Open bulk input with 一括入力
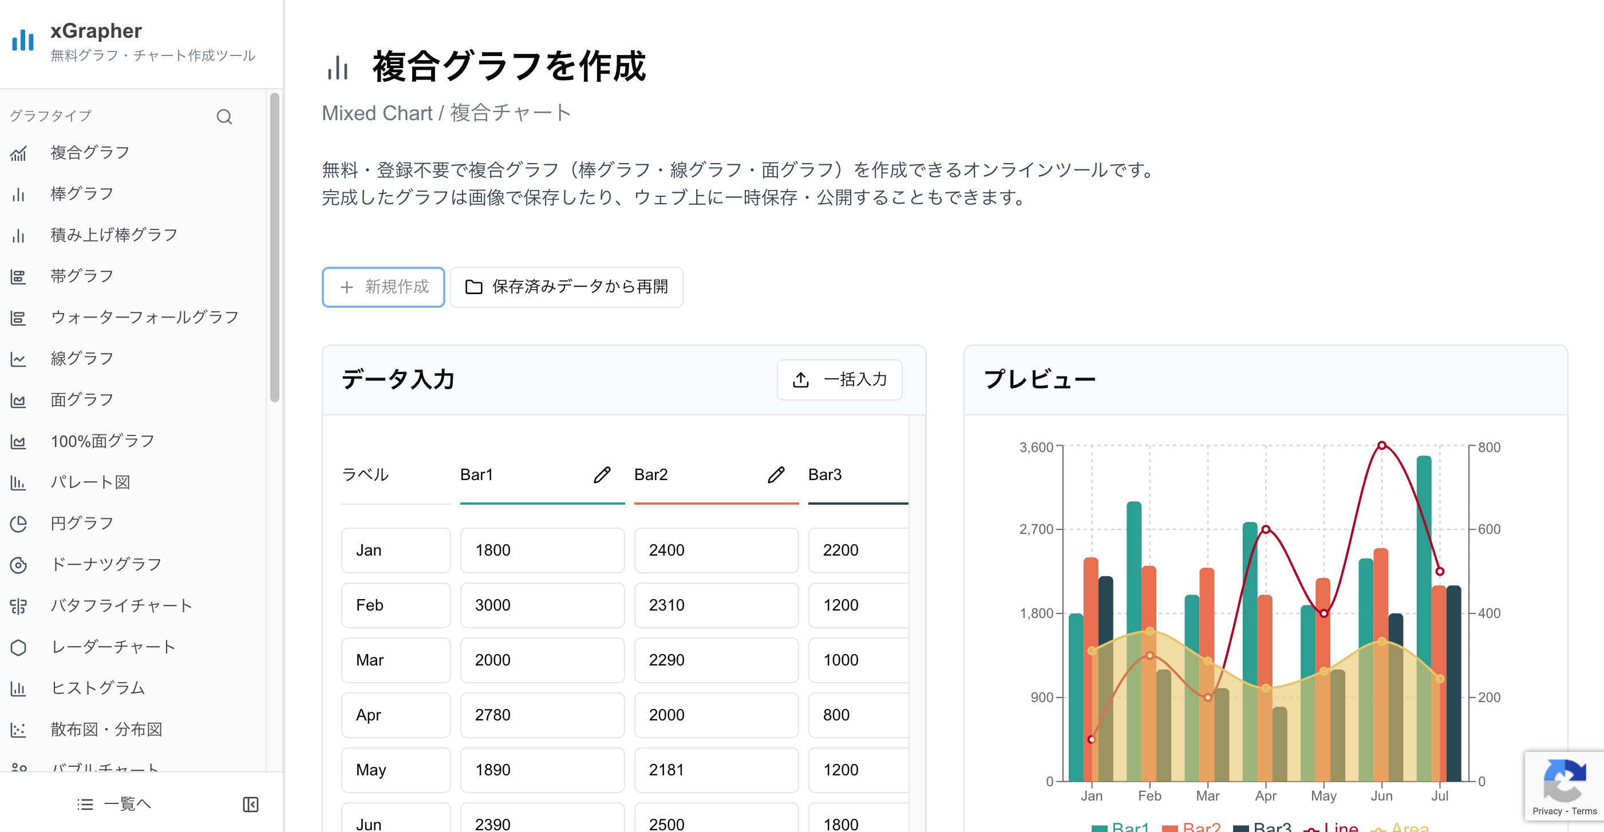The width and height of the screenshot is (1604, 832). click(x=839, y=379)
